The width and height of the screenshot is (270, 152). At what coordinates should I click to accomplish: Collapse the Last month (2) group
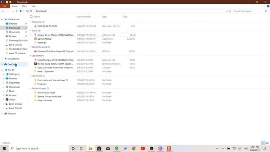(x=30, y=76)
